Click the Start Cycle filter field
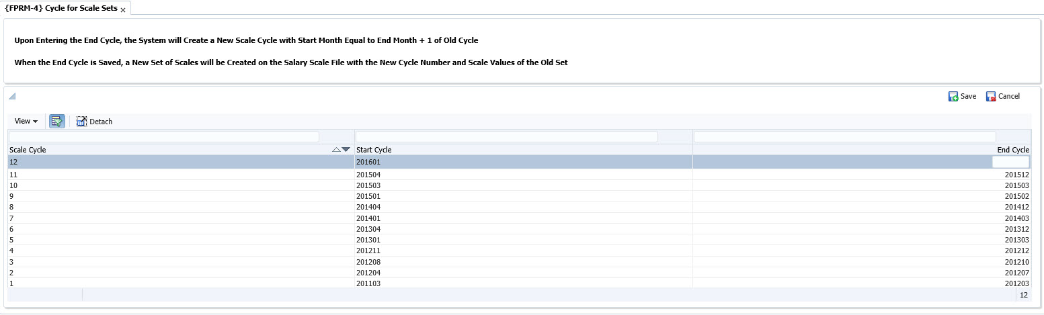This screenshot has width=1044, height=315. click(x=507, y=136)
